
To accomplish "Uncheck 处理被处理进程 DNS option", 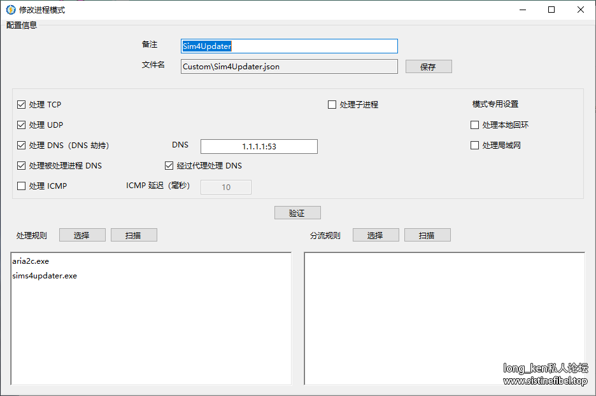I will point(22,166).
